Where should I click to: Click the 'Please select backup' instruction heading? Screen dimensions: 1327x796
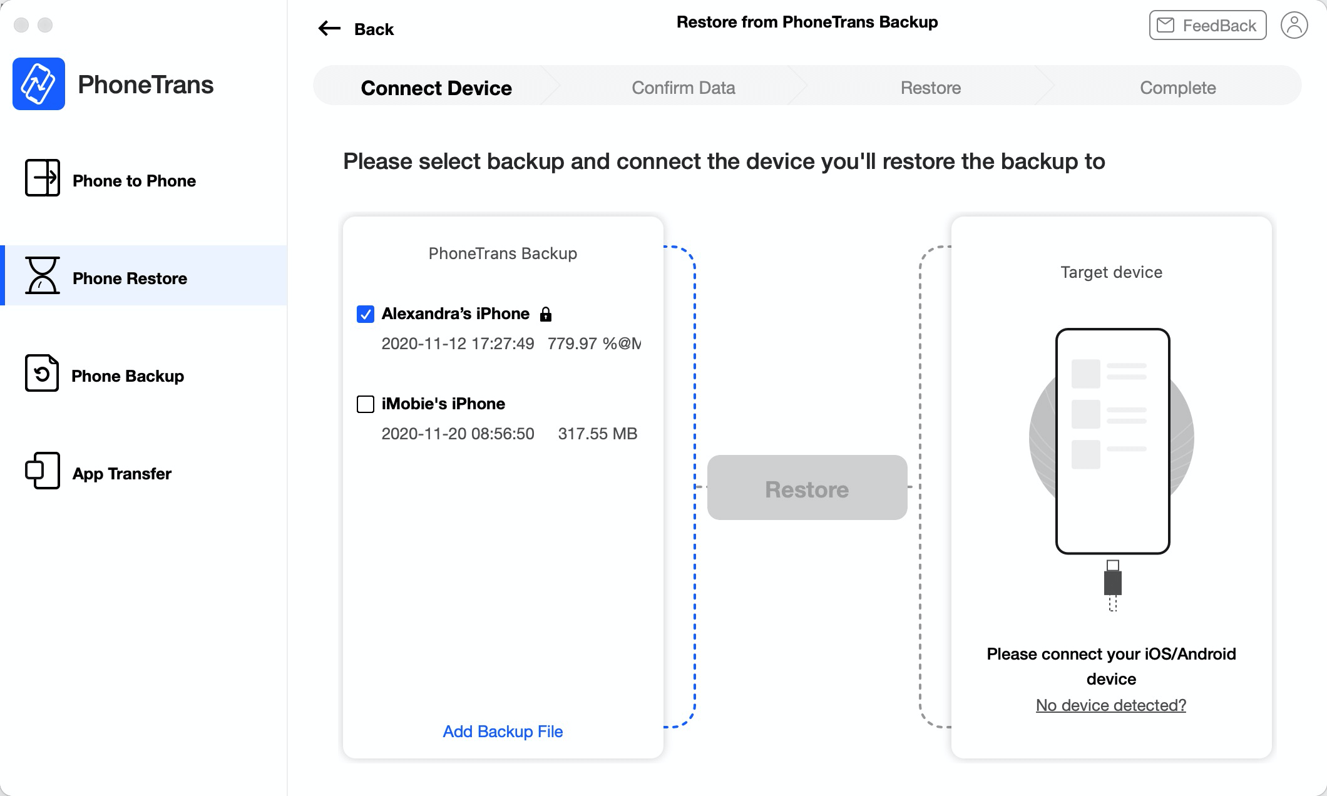point(724,161)
